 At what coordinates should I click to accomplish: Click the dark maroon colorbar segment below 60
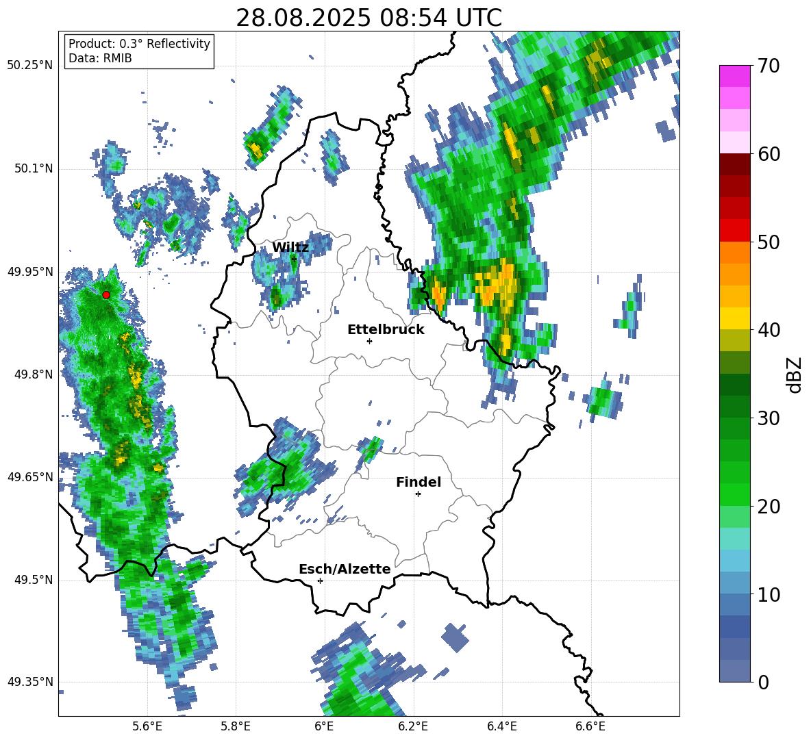point(734,164)
